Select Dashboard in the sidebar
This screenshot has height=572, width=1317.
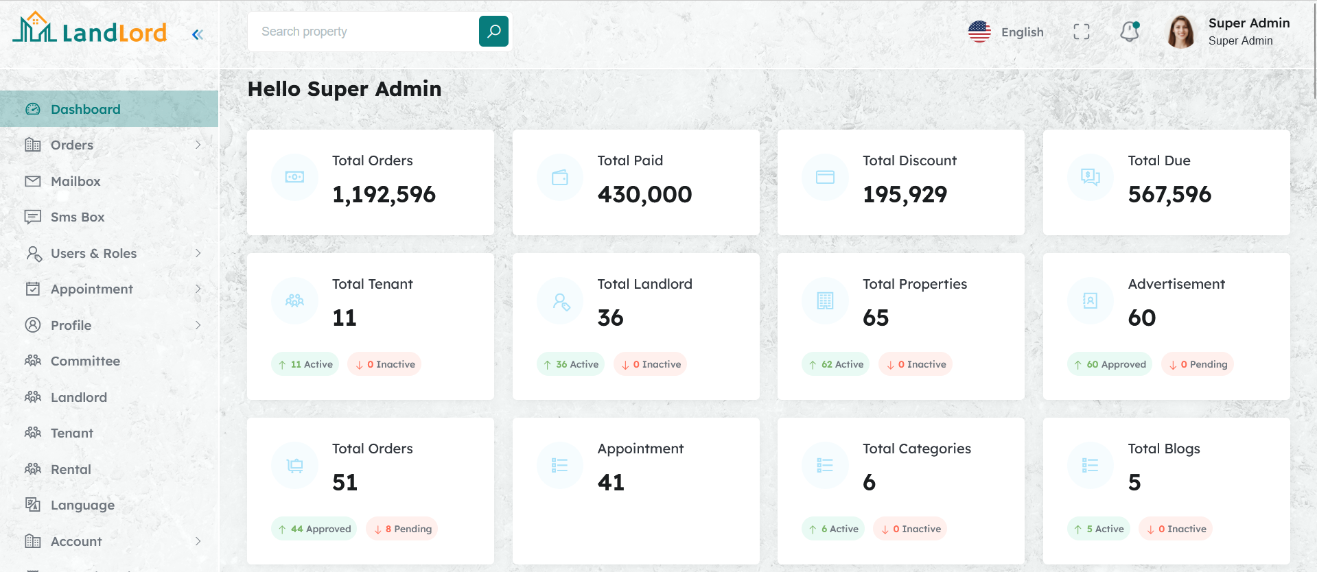[x=85, y=109]
